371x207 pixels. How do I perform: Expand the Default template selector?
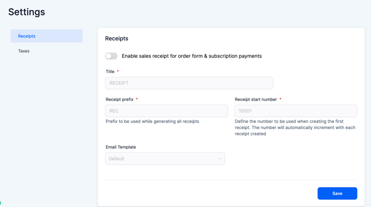tap(165, 159)
